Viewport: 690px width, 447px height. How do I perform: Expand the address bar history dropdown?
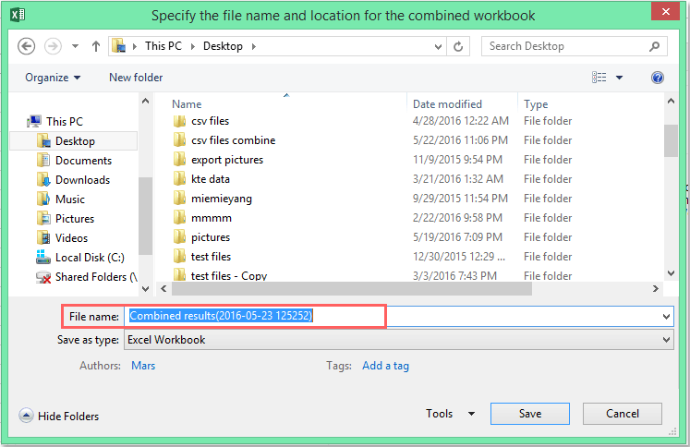click(436, 46)
